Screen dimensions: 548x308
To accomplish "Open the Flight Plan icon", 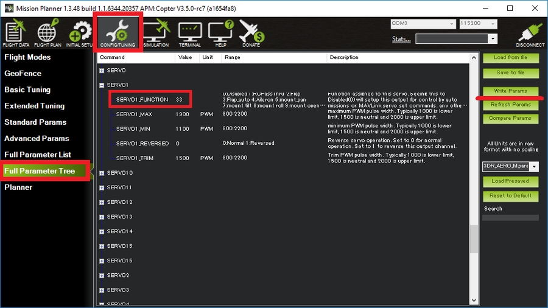I will (47, 32).
